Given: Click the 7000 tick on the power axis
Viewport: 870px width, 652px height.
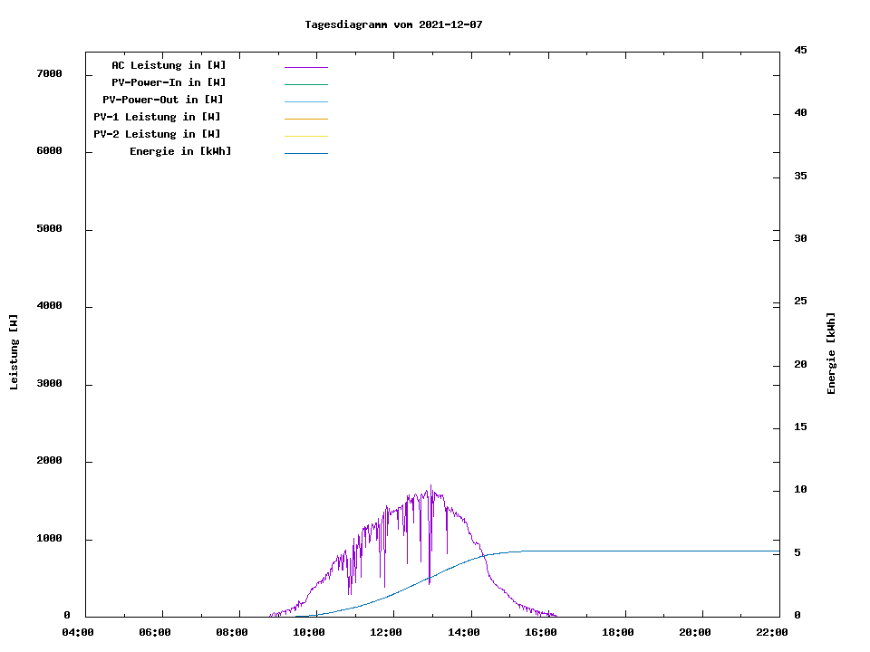Looking at the screenshot, I should (49, 73).
